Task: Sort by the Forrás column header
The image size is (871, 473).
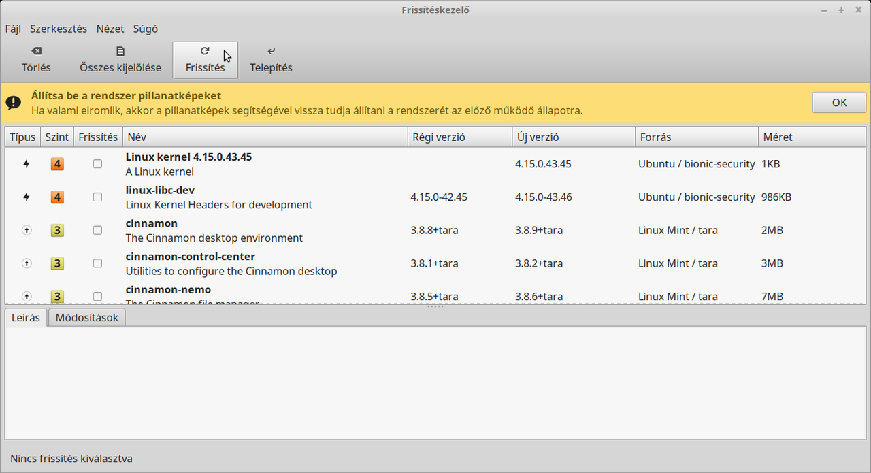Action: click(697, 137)
